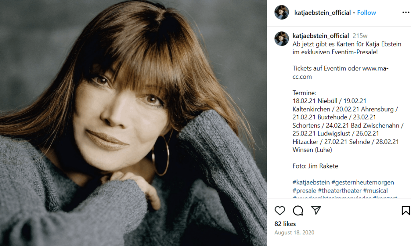Click the partially hidden #konzert hashtag
Screen dimensions: 411x246
[385, 197]
